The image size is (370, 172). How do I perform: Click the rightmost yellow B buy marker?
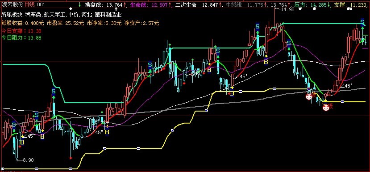266,62
